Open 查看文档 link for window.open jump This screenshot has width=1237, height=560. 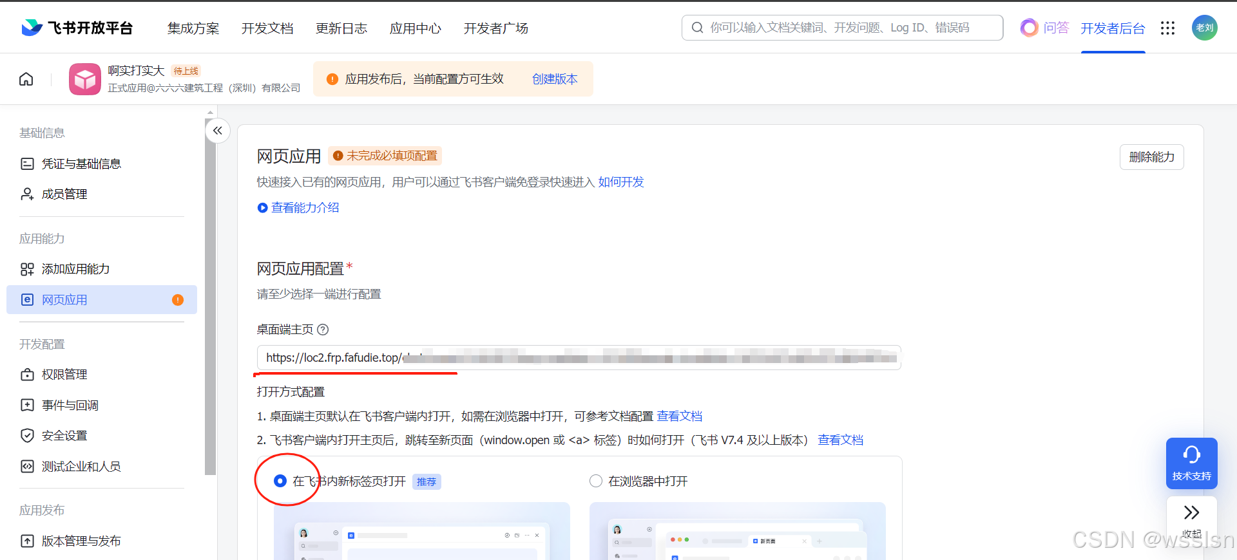(x=840, y=440)
